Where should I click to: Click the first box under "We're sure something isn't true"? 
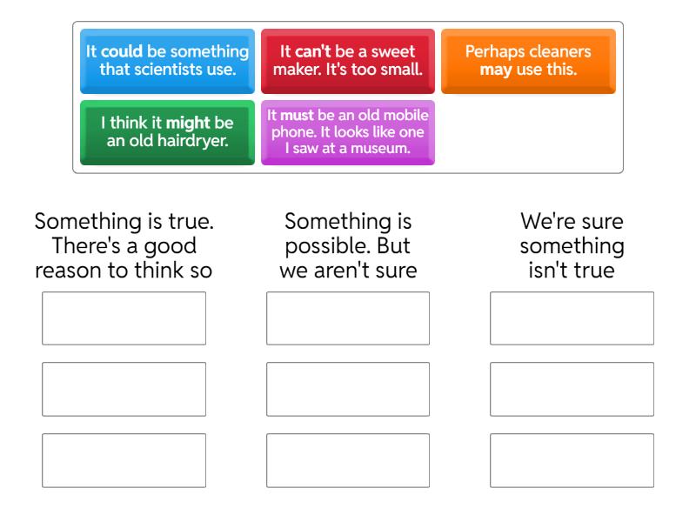572,318
